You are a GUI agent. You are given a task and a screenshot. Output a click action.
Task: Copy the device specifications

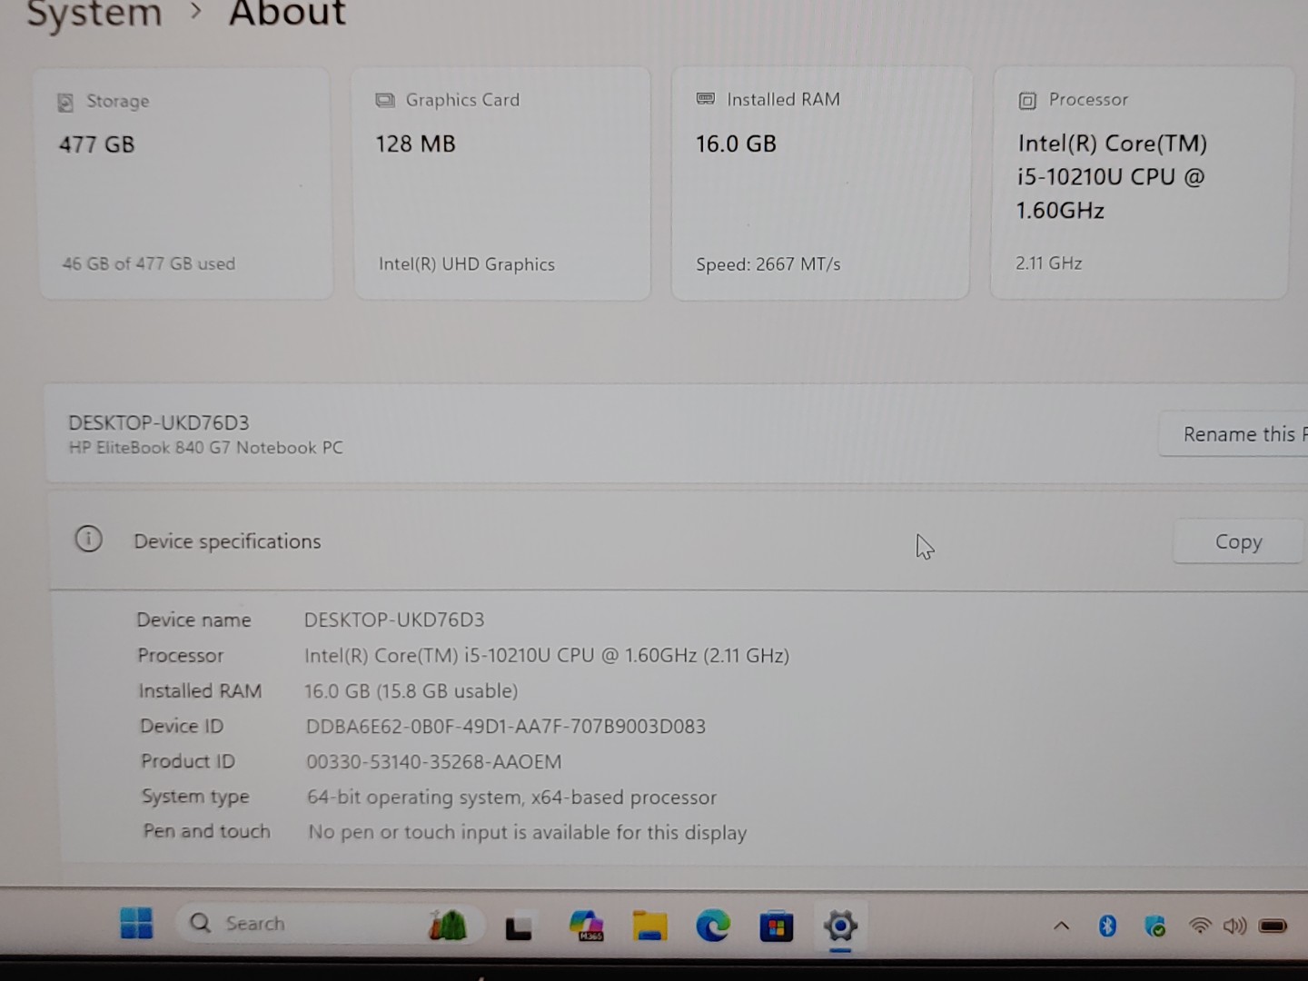1238,540
